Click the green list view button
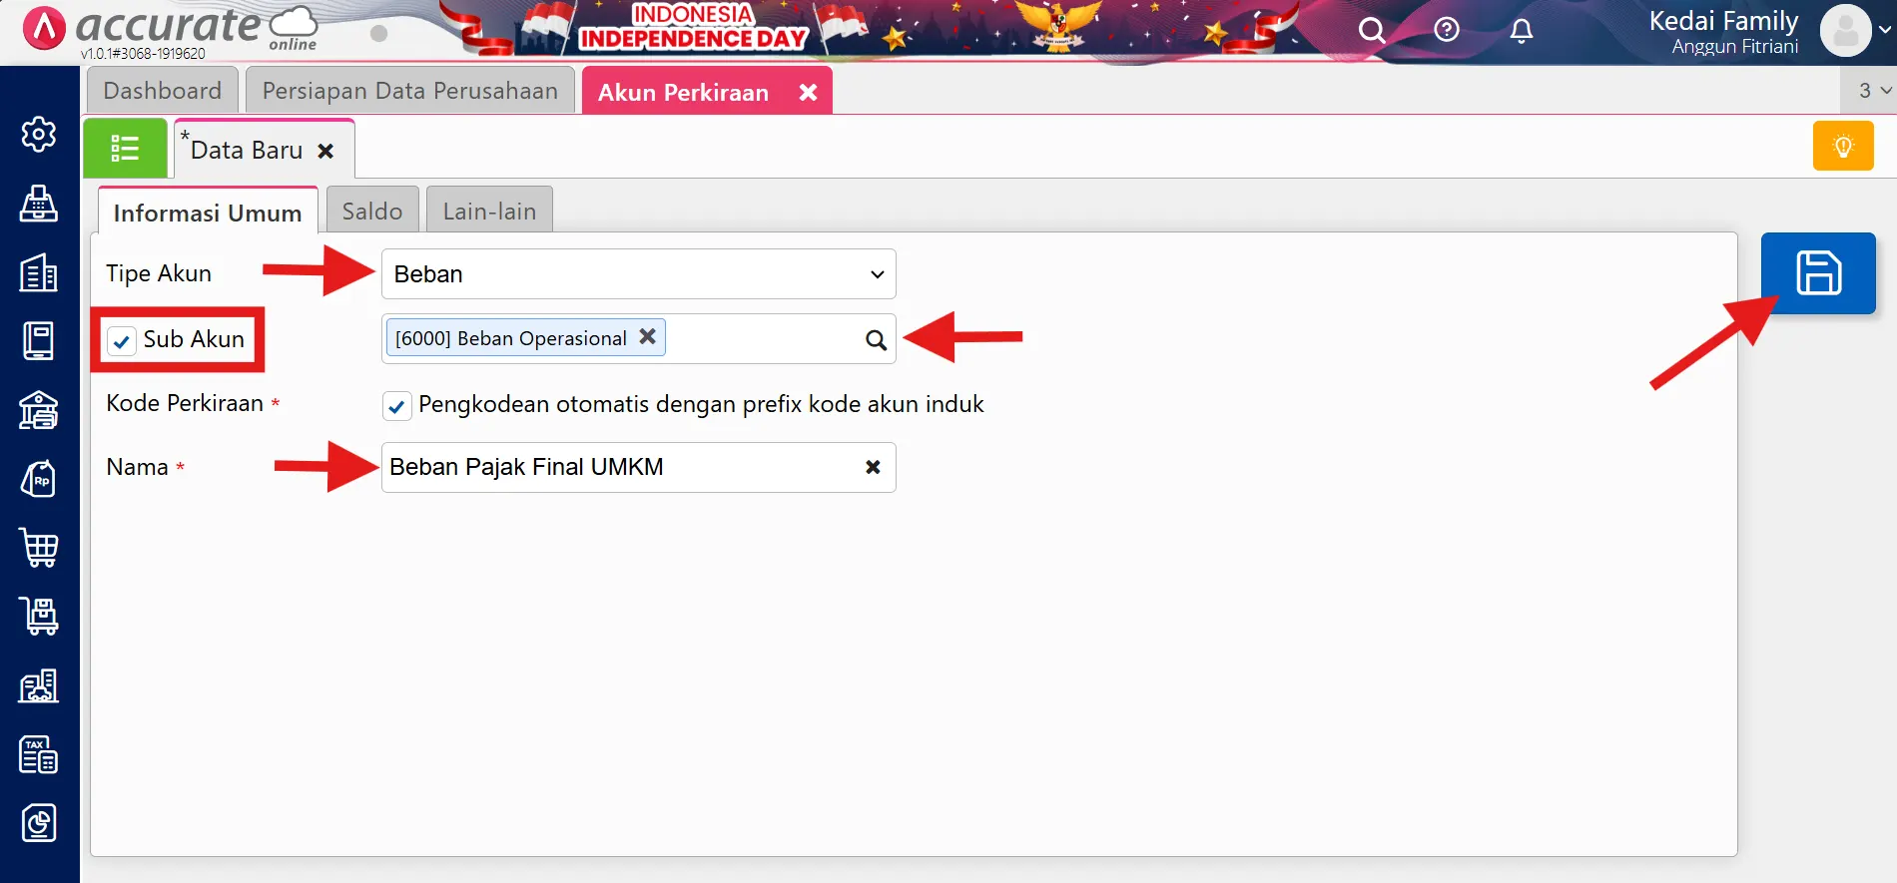1897x883 pixels. [125, 149]
